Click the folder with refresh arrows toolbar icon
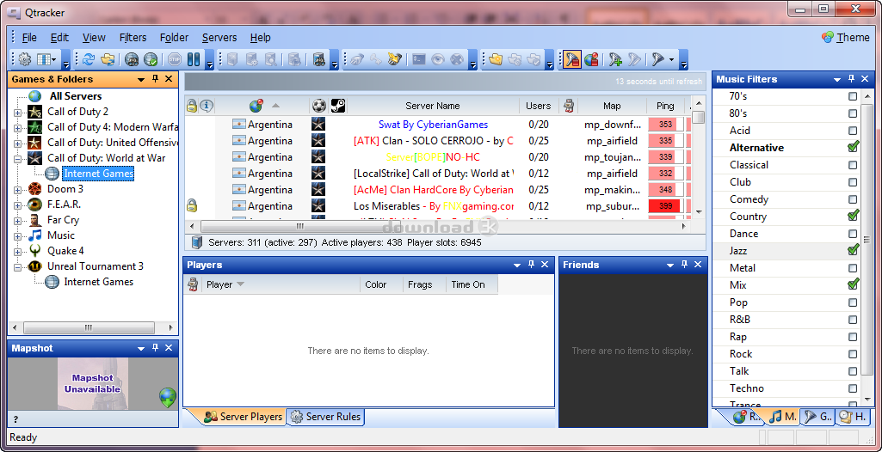 click(108, 59)
